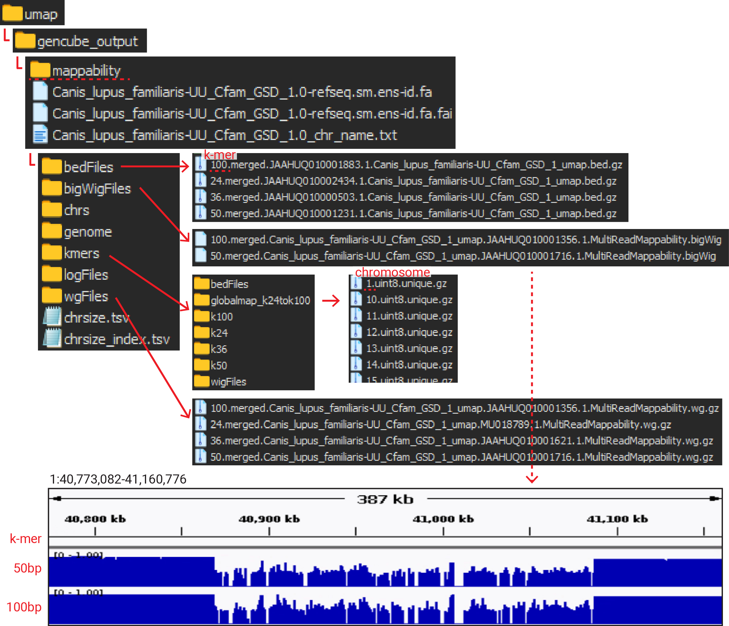
Task: Open the logFiles folder icon
Action: (x=52, y=274)
